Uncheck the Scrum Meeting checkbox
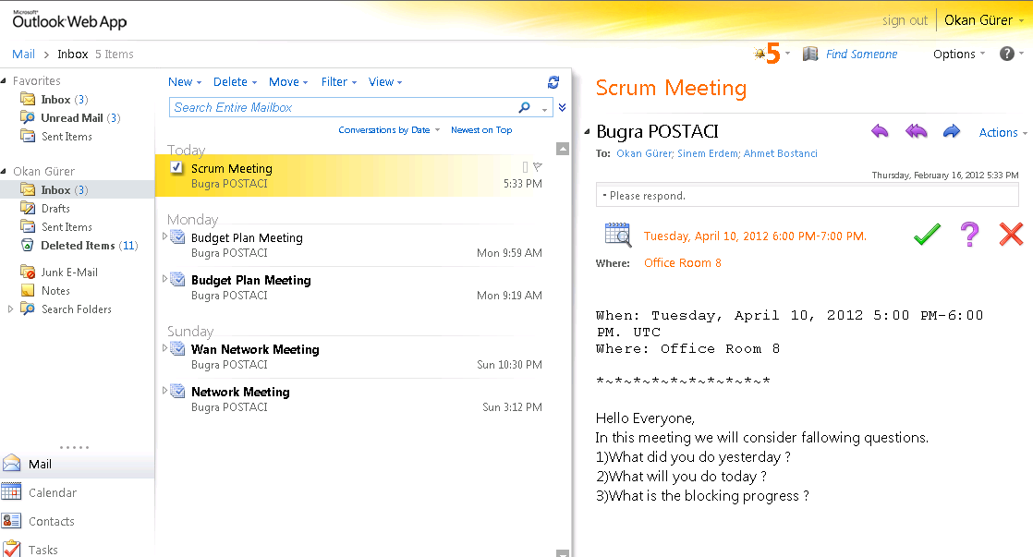This screenshot has height=557, width=1033. pyautogui.click(x=176, y=167)
